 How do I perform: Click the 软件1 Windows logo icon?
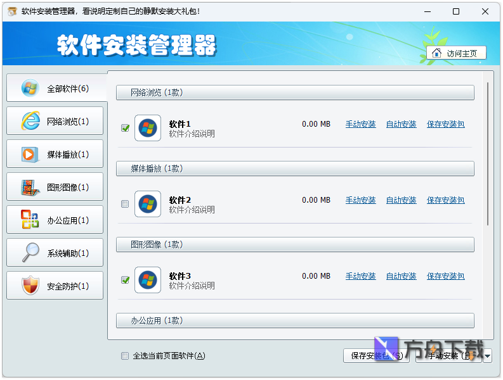tap(148, 128)
